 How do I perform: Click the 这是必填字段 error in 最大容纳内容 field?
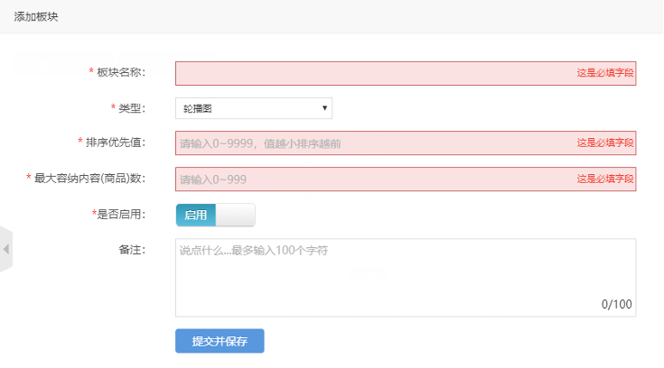point(605,179)
